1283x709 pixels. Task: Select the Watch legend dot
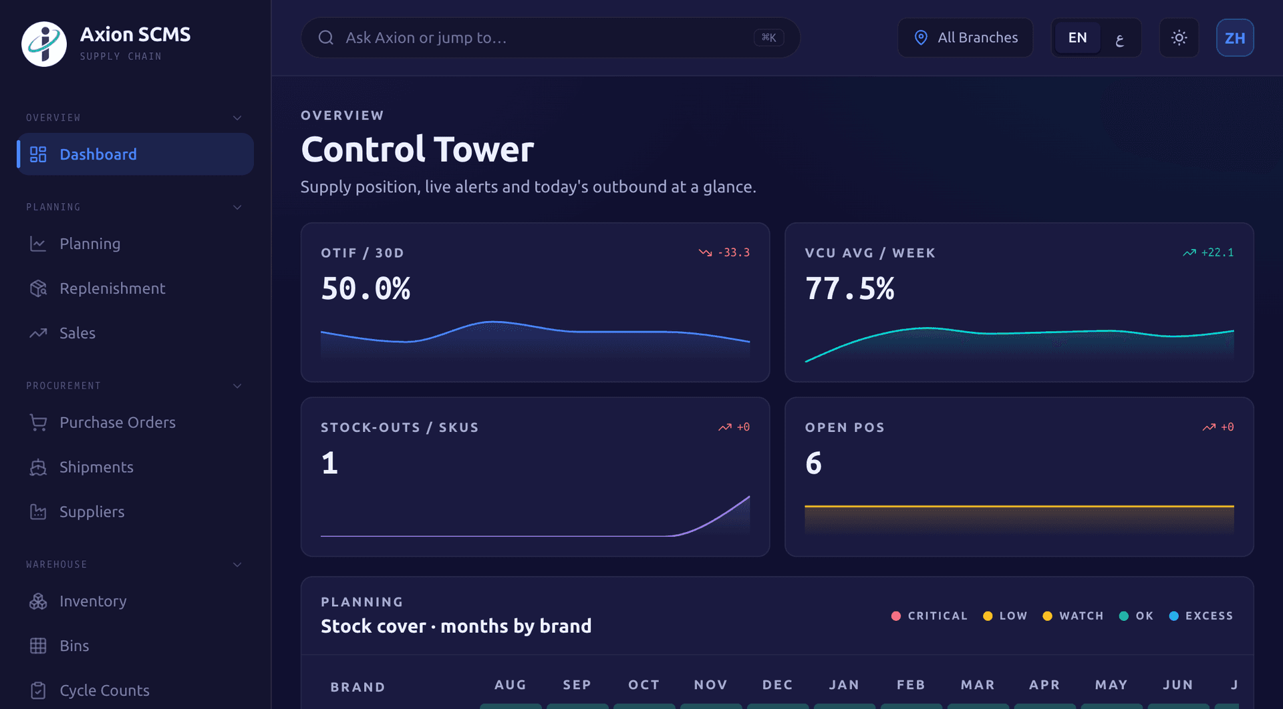(x=1047, y=616)
